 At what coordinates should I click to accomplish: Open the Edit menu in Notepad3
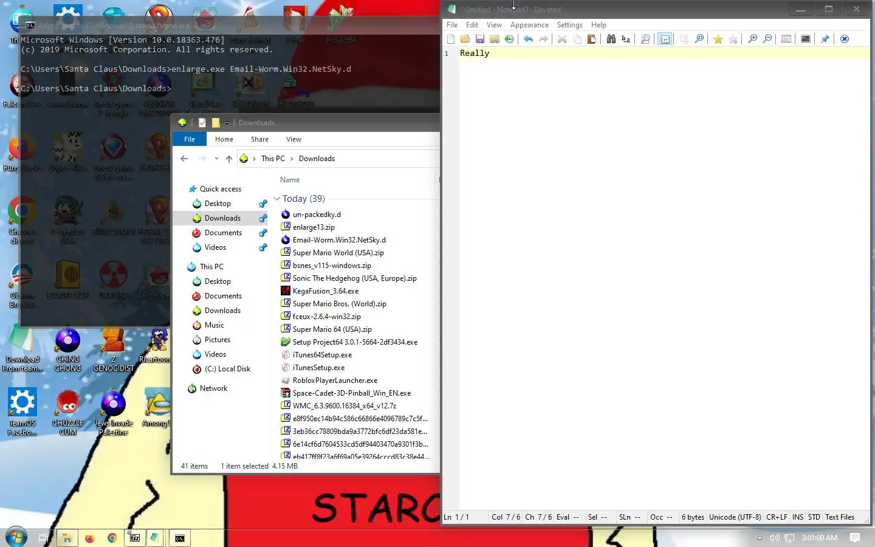click(472, 25)
